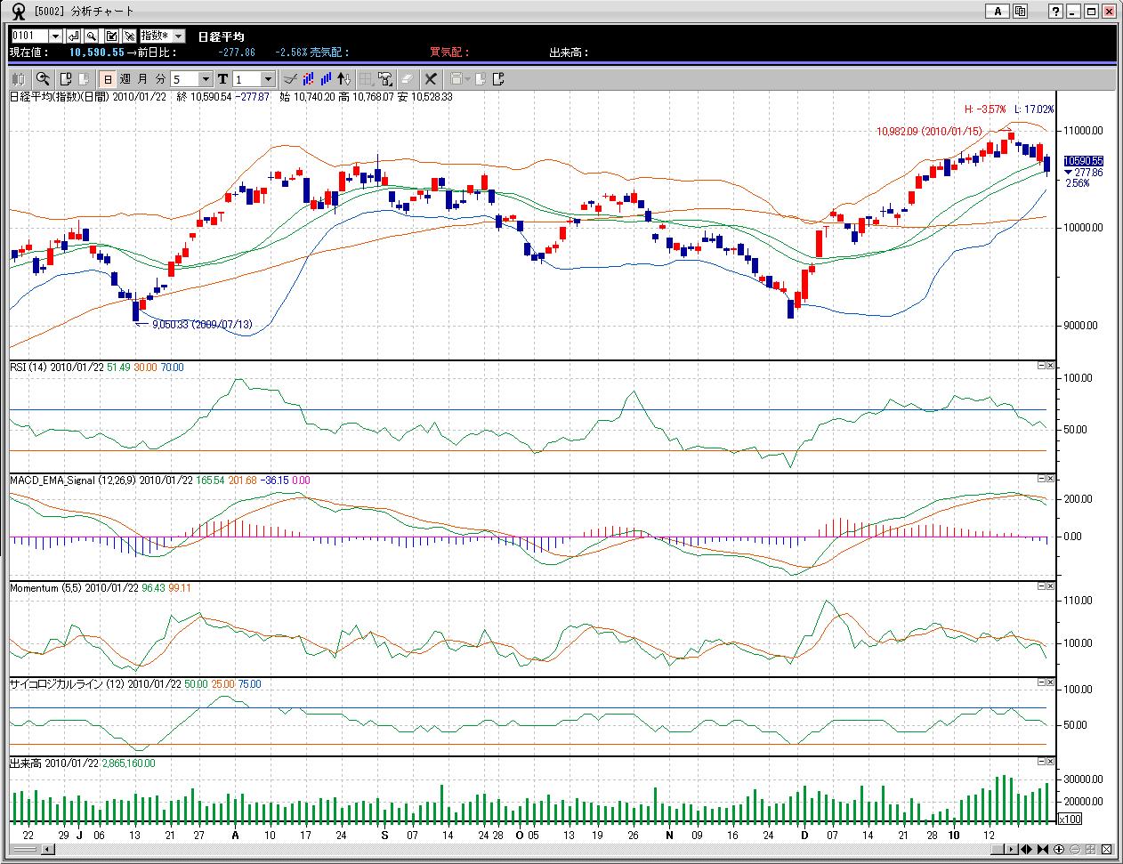
Task: Click the A font button in title bar
Action: (997, 12)
